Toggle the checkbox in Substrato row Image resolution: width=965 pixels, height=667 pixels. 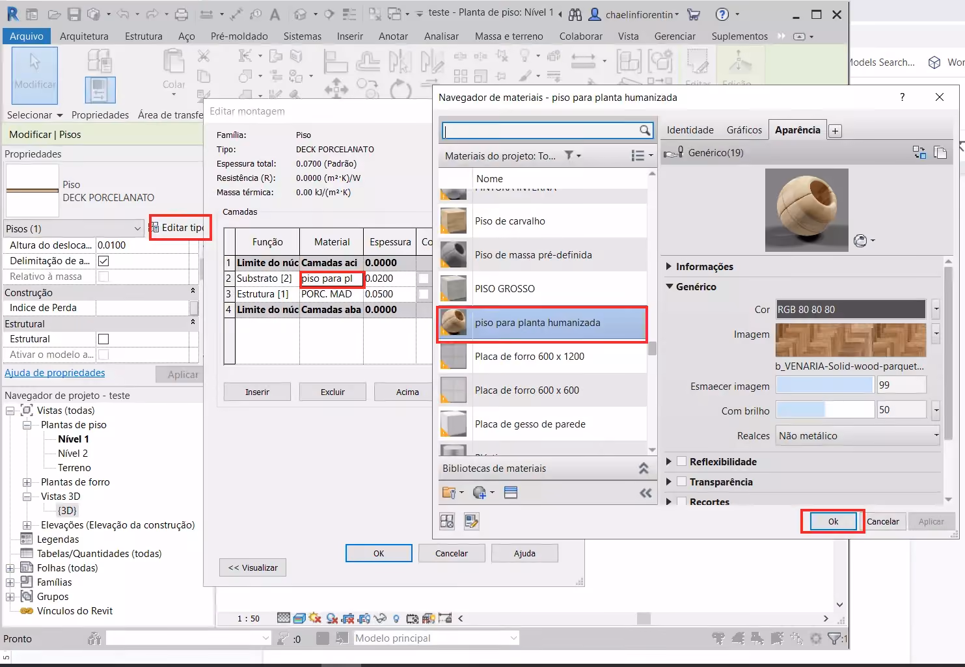[x=424, y=279]
